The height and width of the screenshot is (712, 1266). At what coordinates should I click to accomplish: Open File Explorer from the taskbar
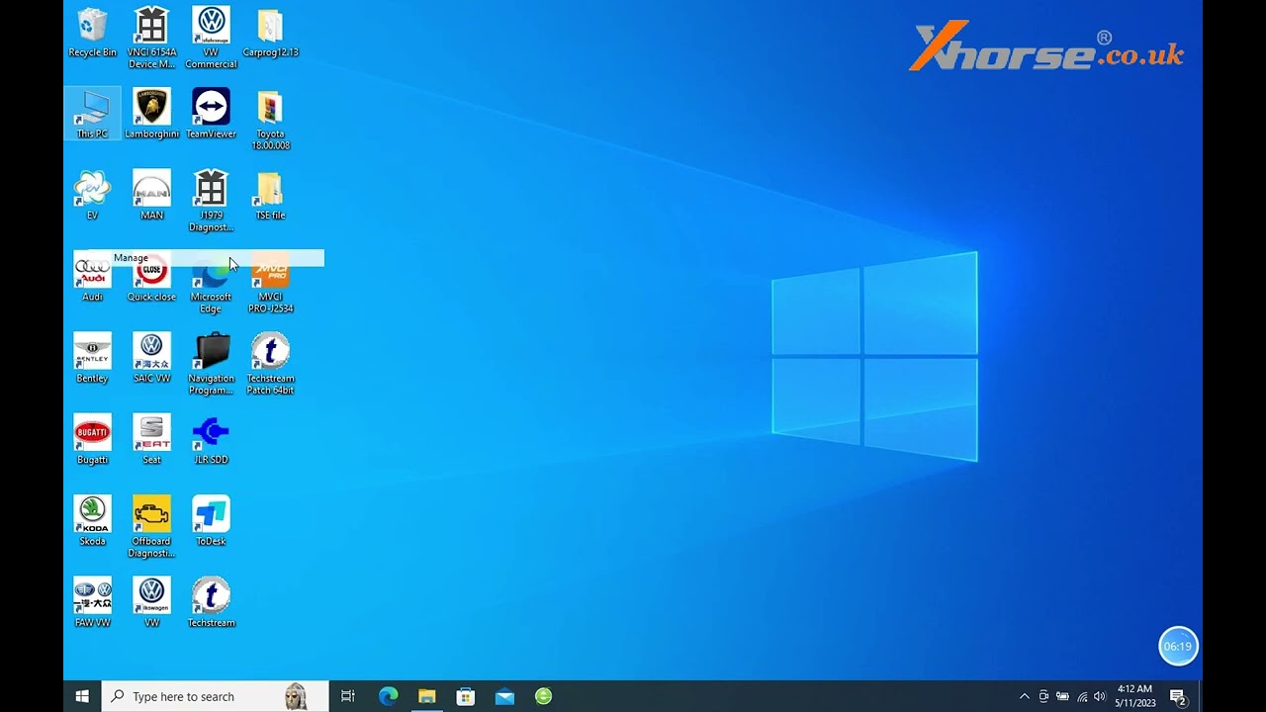(x=426, y=696)
